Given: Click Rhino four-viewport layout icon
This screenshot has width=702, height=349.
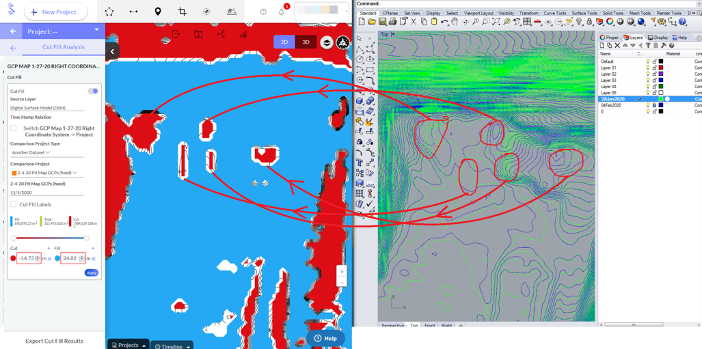Looking at the screenshot, I should click(x=528, y=21).
